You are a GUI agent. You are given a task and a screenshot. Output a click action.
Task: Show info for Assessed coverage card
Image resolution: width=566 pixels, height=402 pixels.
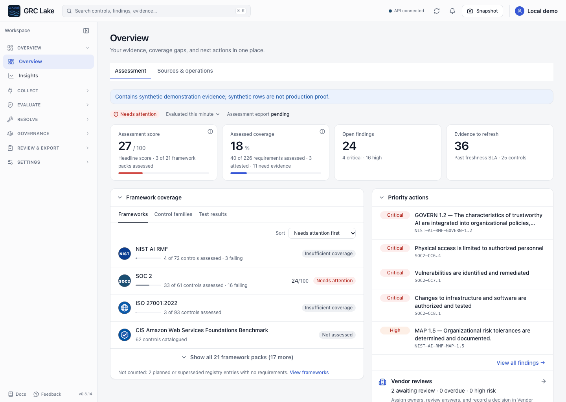pyautogui.click(x=322, y=132)
